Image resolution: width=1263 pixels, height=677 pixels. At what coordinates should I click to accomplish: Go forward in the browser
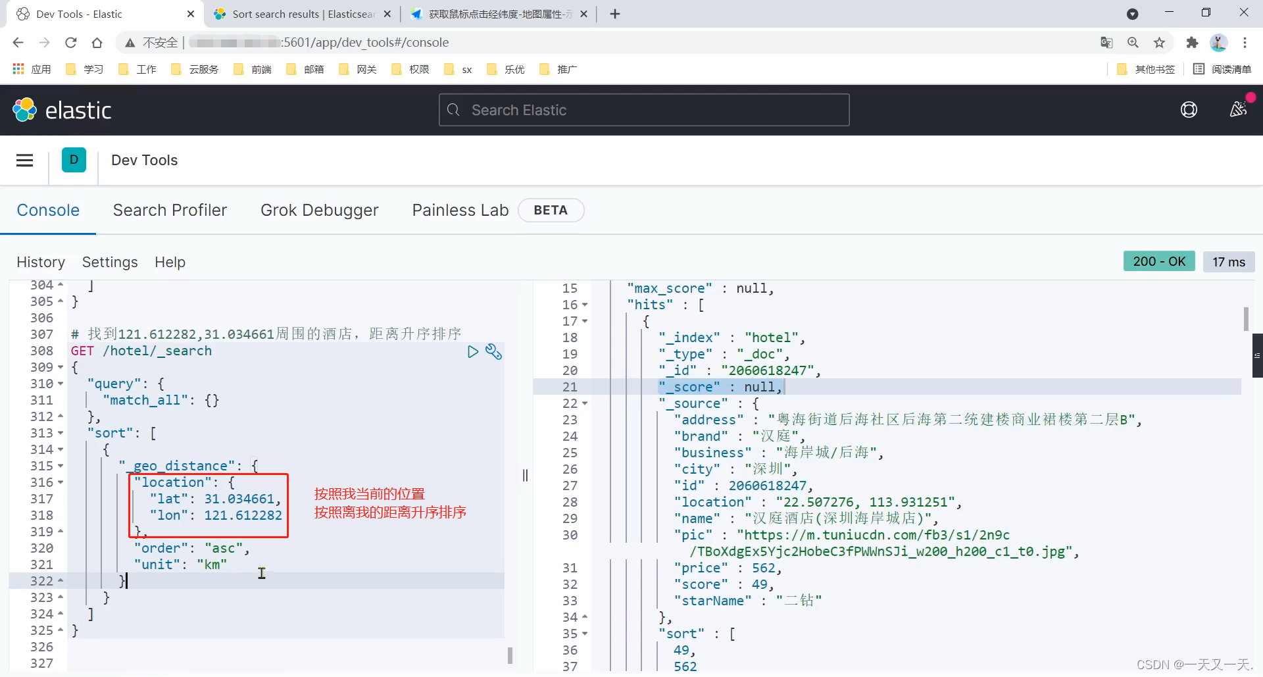[44, 43]
